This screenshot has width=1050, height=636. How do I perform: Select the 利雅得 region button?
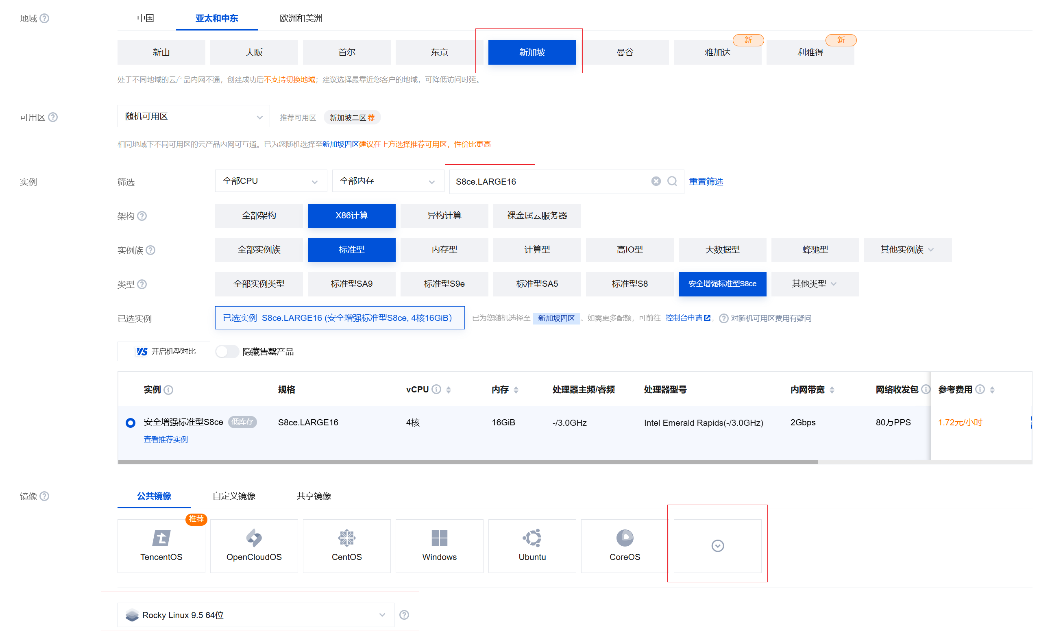(x=810, y=52)
